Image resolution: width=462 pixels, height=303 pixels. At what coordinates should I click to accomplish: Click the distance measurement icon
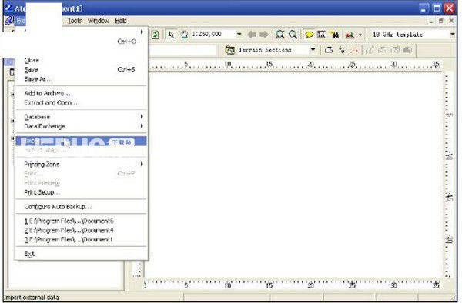(x=321, y=35)
